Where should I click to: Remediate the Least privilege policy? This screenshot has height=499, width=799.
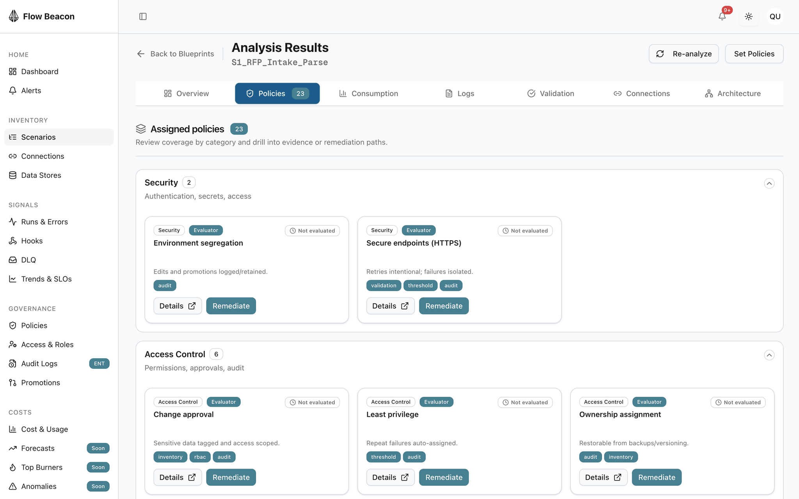(x=444, y=477)
